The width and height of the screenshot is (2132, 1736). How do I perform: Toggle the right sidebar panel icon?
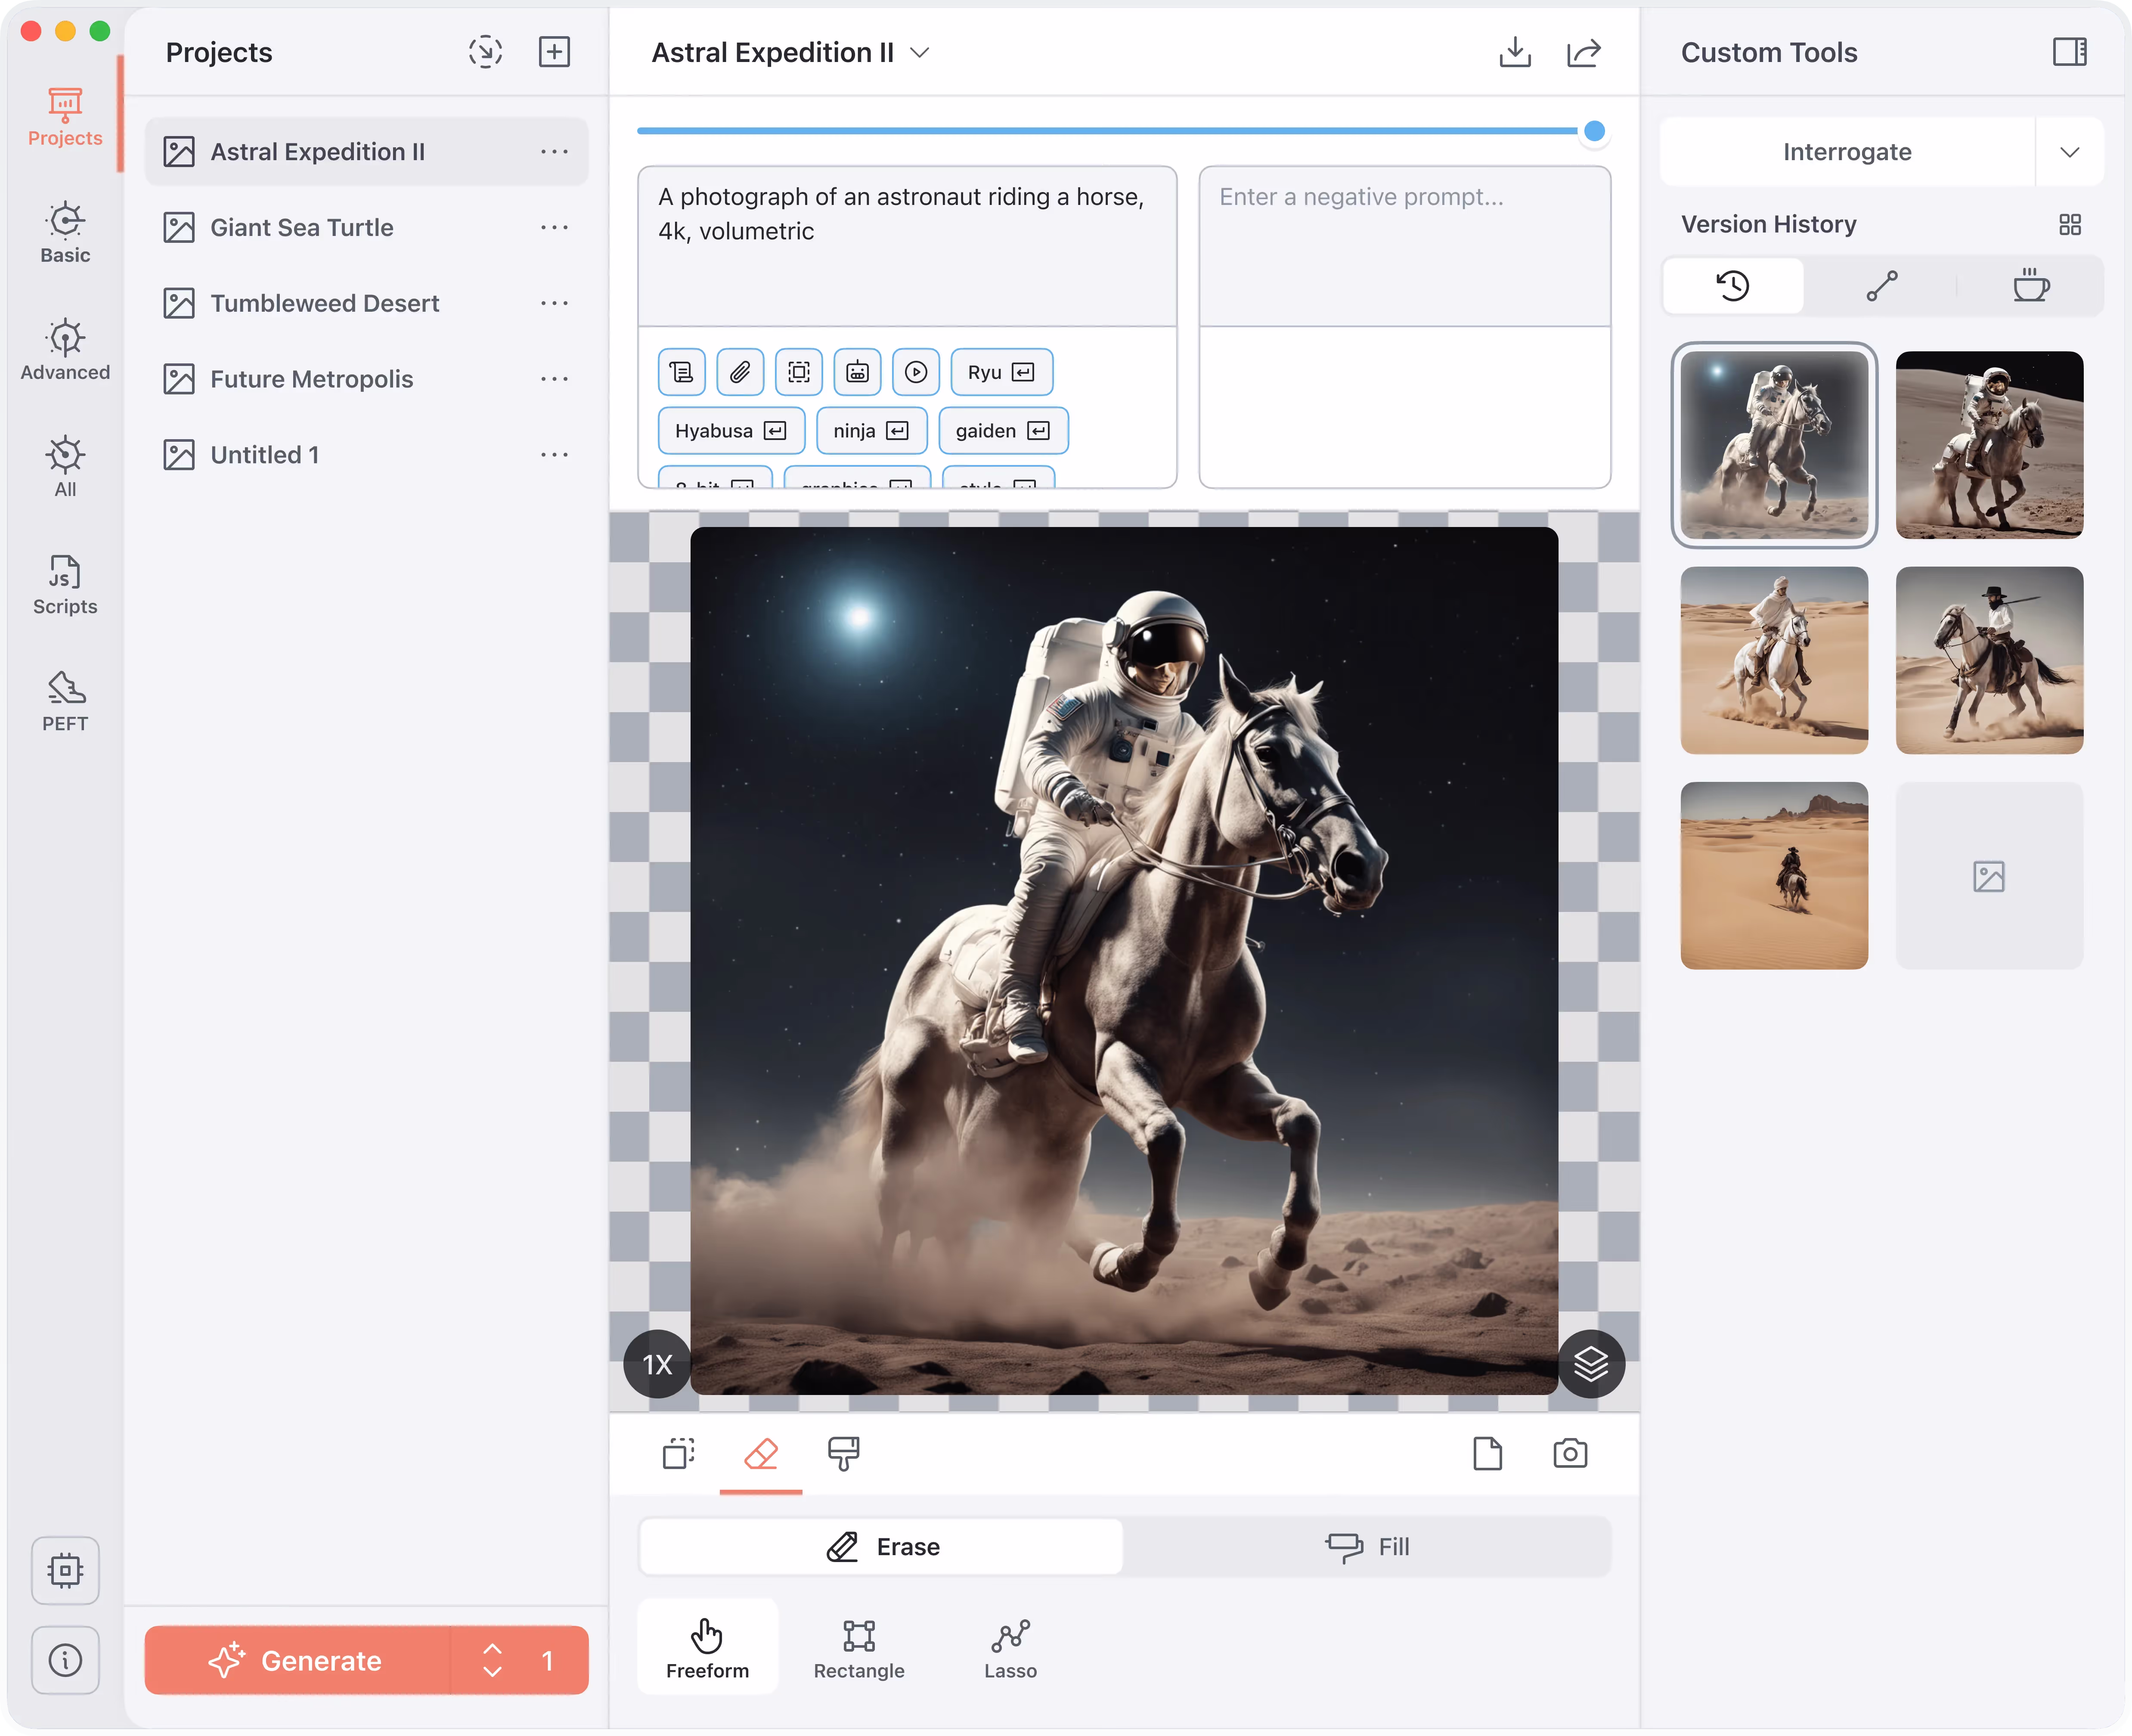(2070, 52)
